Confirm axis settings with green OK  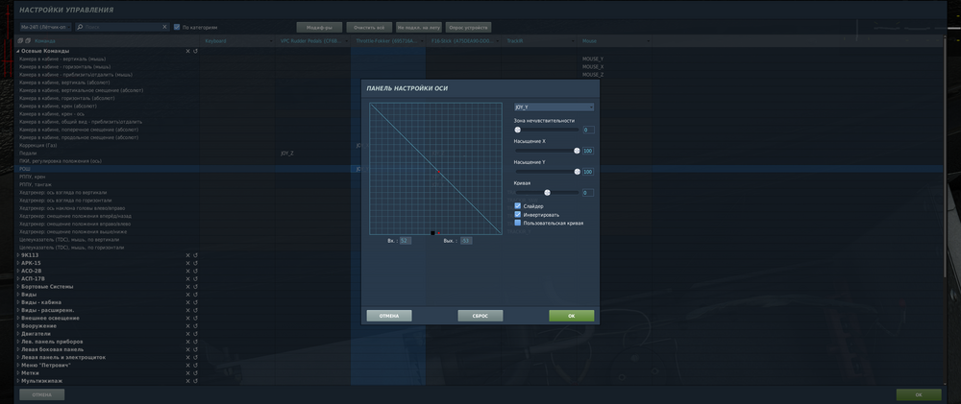(571, 316)
